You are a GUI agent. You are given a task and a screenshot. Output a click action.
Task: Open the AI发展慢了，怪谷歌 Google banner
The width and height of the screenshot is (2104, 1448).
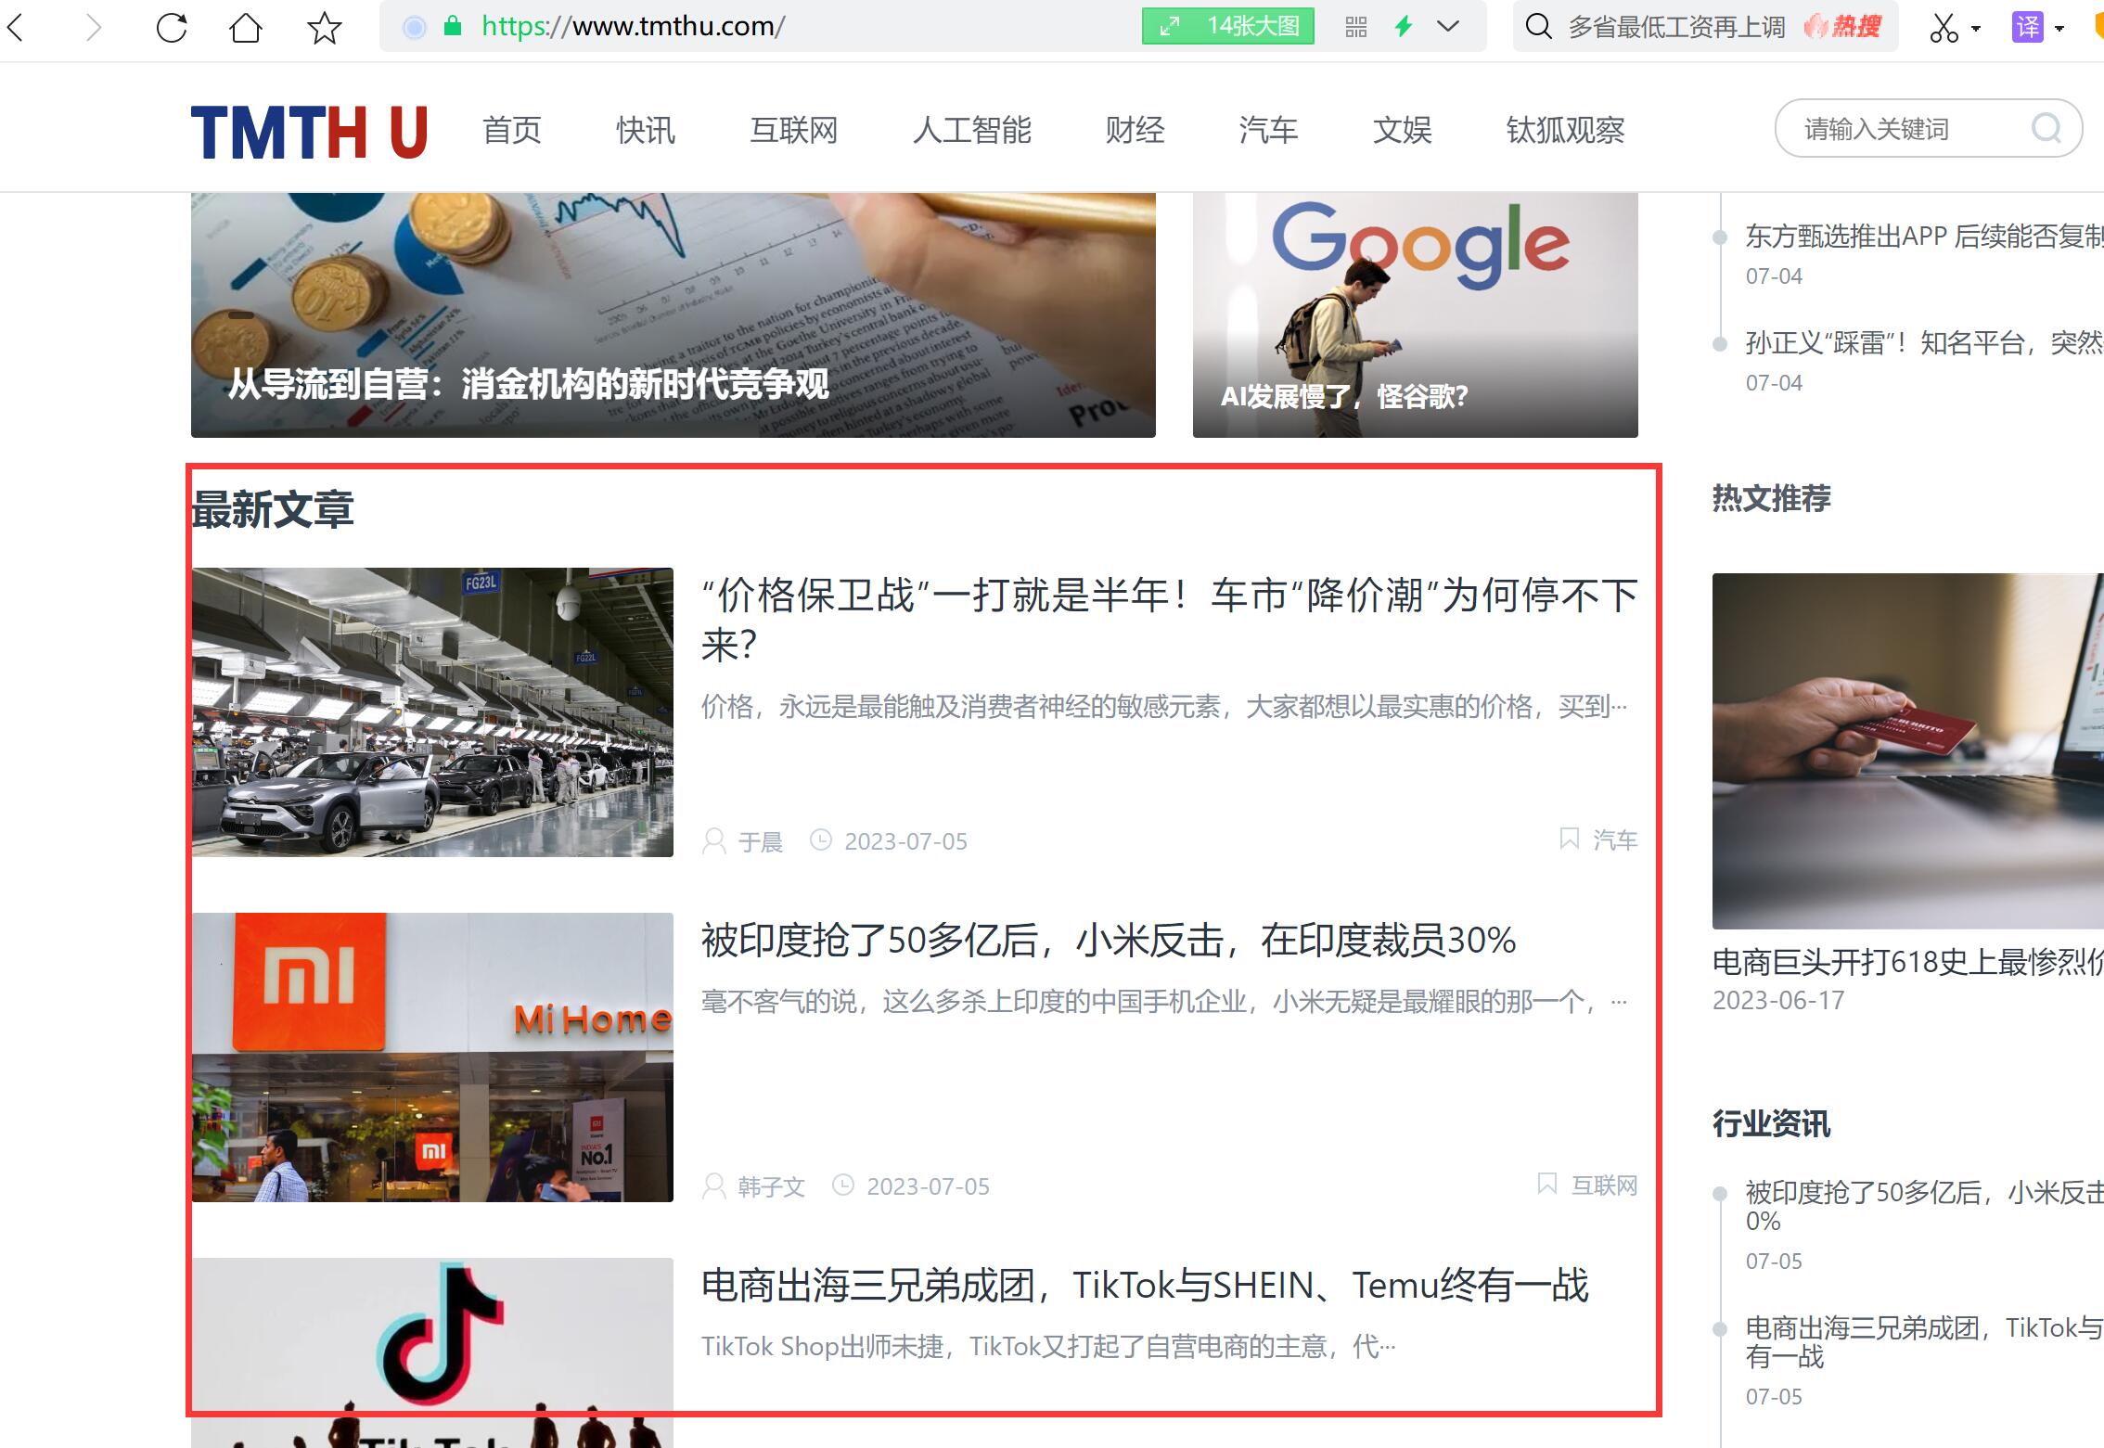(x=1416, y=315)
